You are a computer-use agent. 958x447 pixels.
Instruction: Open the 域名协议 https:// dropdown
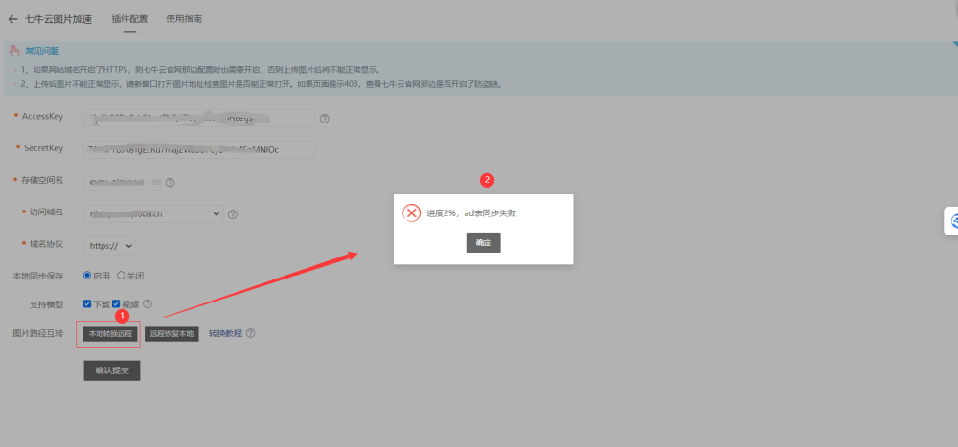pyautogui.click(x=110, y=245)
